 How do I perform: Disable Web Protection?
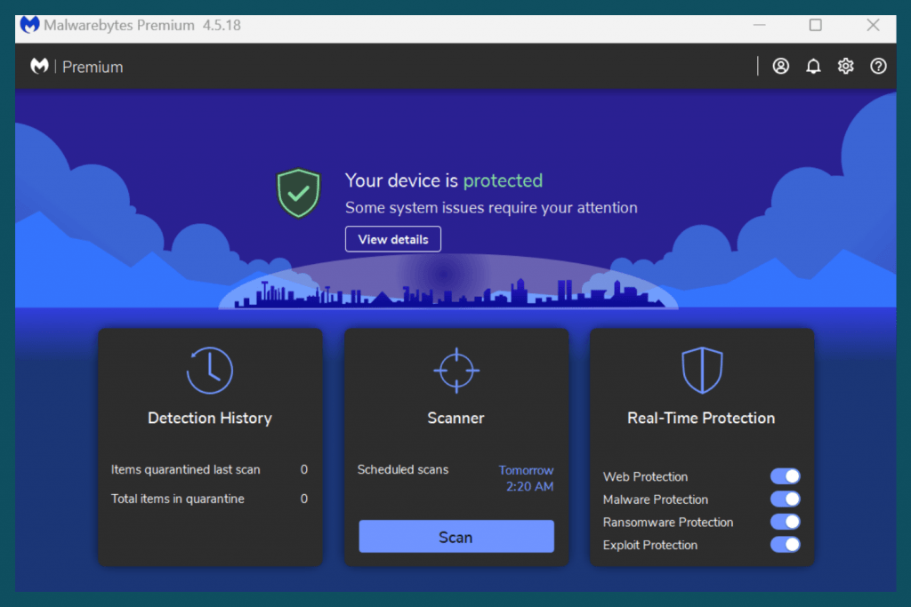[786, 476]
